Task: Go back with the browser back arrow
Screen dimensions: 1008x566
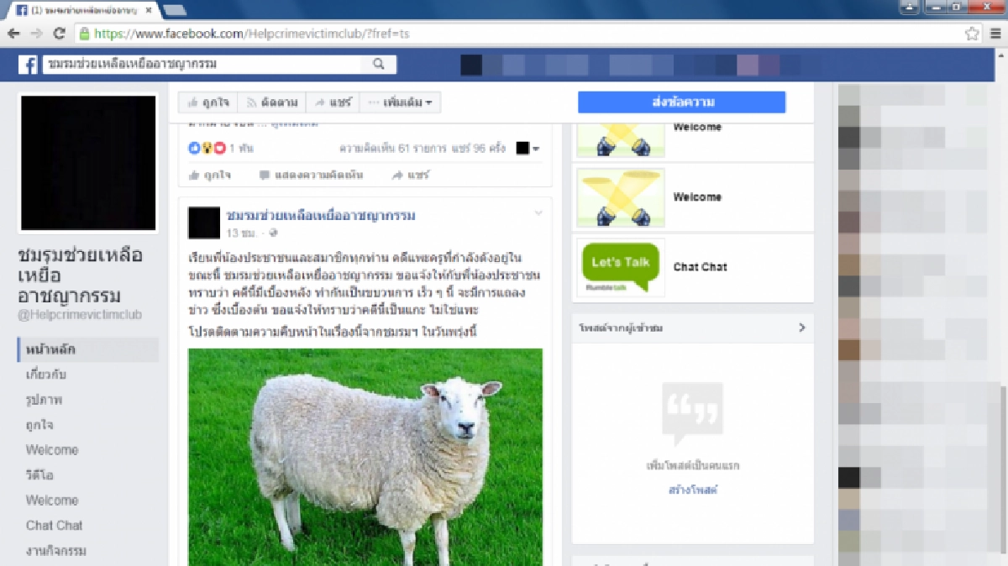Action: coord(14,34)
